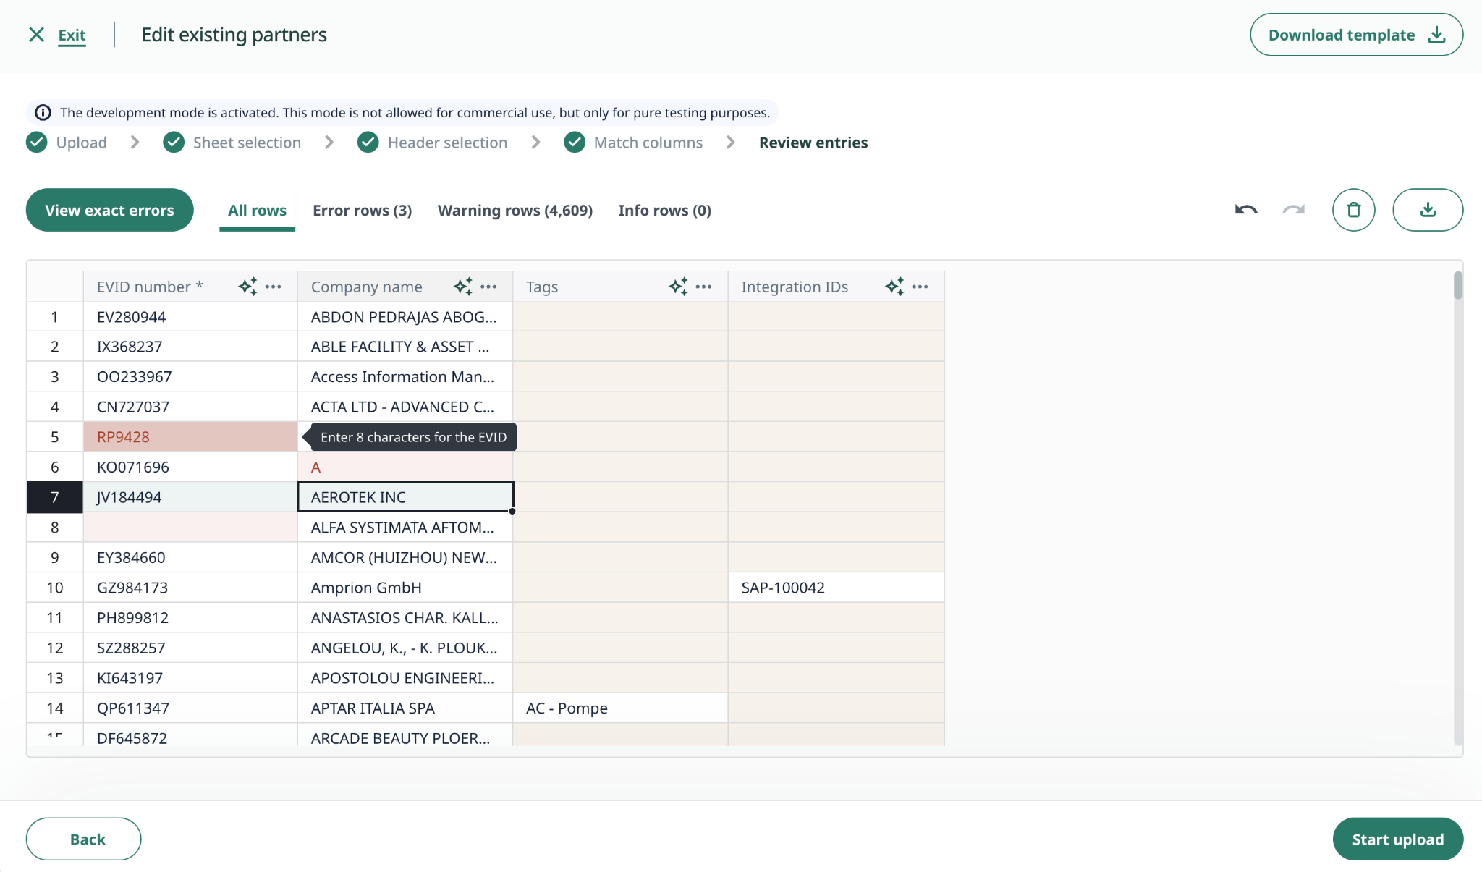This screenshot has width=1482, height=872.
Task: Click the Back button
Action: click(x=83, y=839)
